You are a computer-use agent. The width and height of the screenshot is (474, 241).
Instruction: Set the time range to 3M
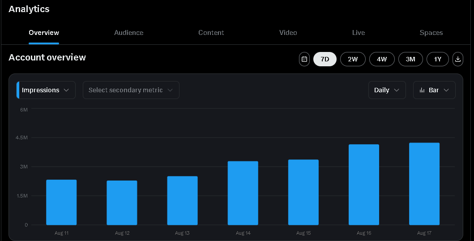tap(410, 59)
